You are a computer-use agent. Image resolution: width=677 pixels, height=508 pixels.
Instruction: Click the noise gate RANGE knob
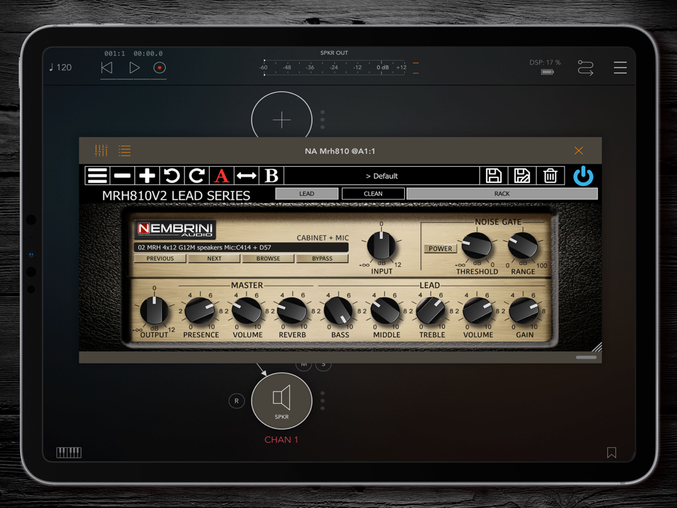(x=523, y=246)
